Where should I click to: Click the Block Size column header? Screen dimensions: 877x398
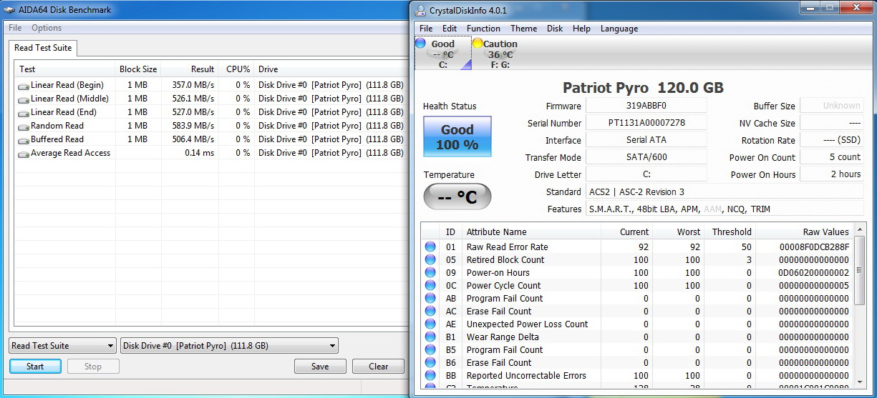[138, 69]
